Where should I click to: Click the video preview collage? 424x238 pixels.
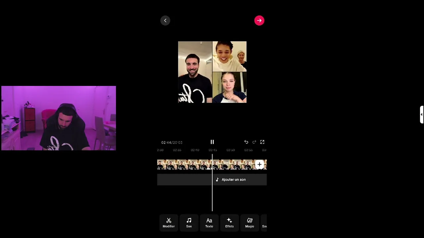click(212, 72)
